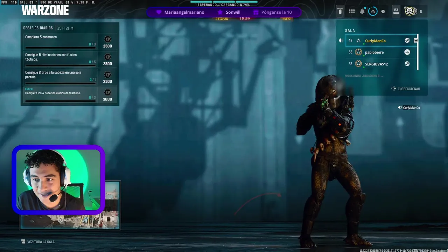Open the Completa 3 contratos challenge
Viewport: 448px width, 252px height.
pyautogui.click(x=70, y=42)
